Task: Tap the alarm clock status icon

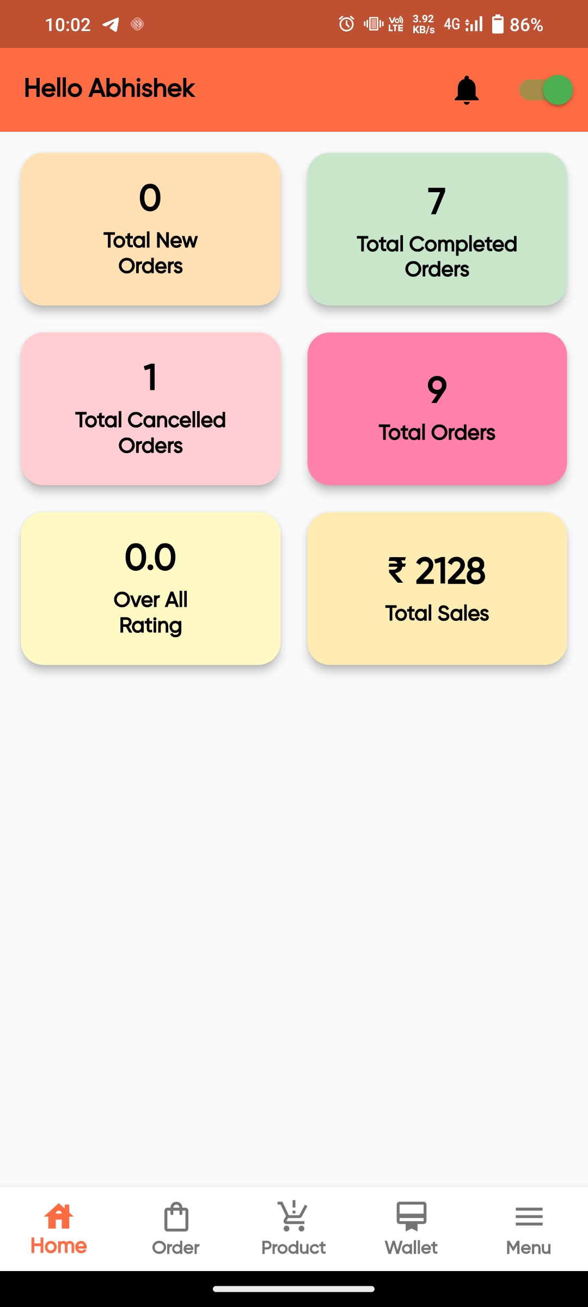Action: (x=346, y=24)
